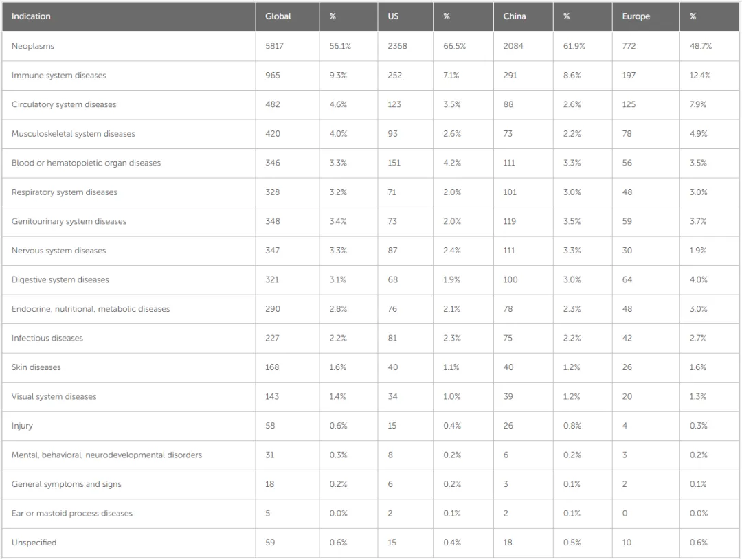Screen dimensions: 742x559
Task: Select the China column header
Action: [515, 16]
